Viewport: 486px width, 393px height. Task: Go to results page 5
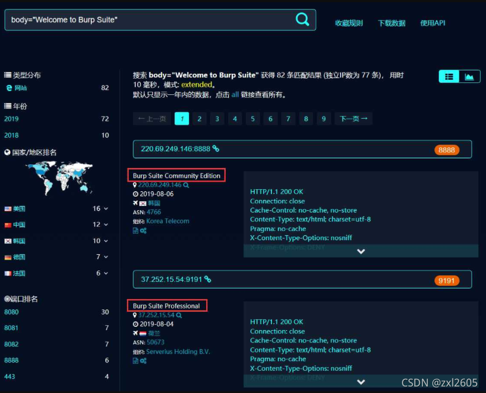tap(253, 119)
